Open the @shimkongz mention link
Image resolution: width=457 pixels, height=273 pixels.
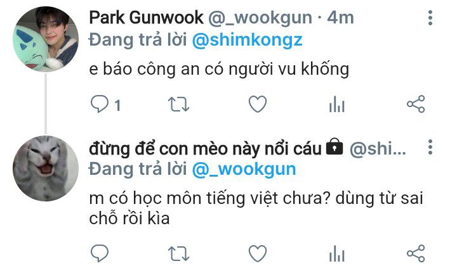247,40
